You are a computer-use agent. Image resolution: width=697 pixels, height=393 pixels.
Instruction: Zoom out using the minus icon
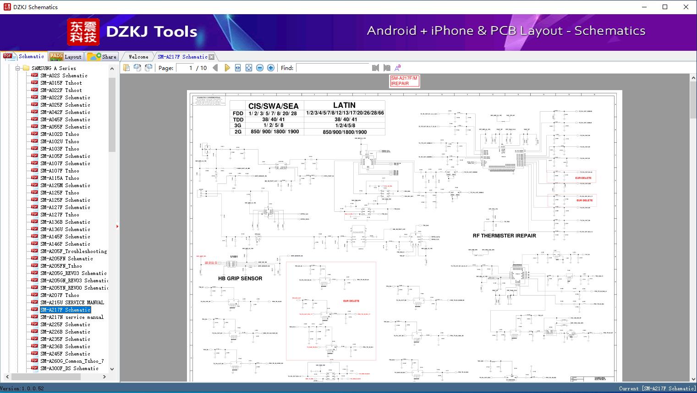point(259,67)
